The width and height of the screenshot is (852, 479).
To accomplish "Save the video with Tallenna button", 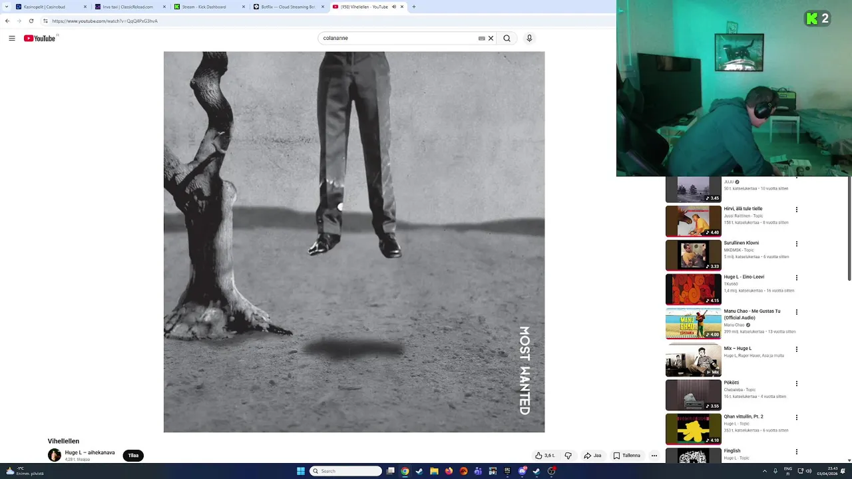I will [x=627, y=456].
